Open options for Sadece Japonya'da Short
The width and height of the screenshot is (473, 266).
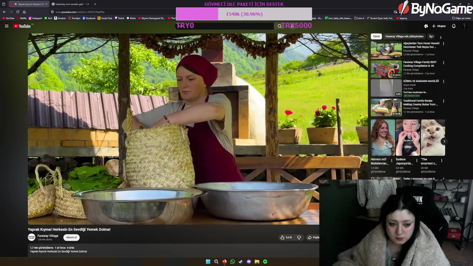(417, 160)
